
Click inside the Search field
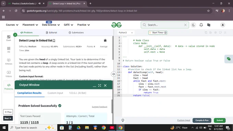[165, 25]
